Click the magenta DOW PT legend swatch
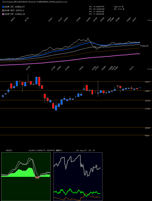Screen dimensions: 152x201 coord(3,14)
